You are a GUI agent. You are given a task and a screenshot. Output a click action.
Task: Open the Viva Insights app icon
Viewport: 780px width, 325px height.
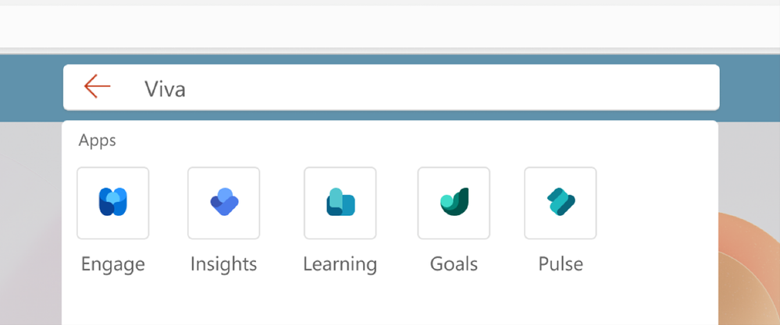point(224,203)
